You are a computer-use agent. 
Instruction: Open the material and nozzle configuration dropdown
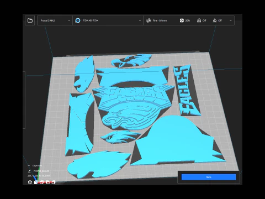coord(108,20)
